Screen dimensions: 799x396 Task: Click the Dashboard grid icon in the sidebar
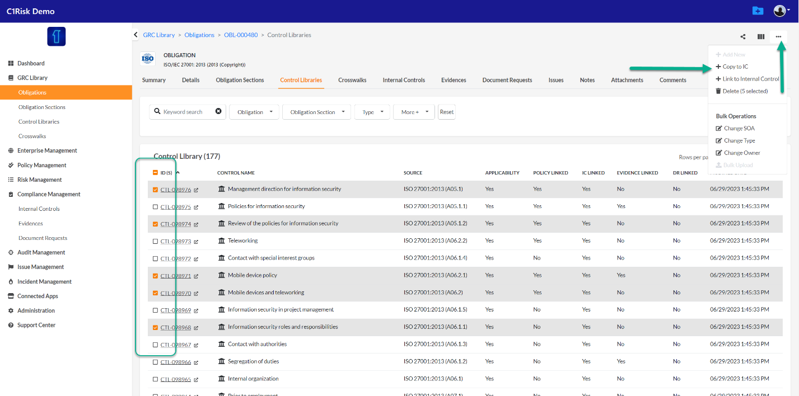click(11, 63)
